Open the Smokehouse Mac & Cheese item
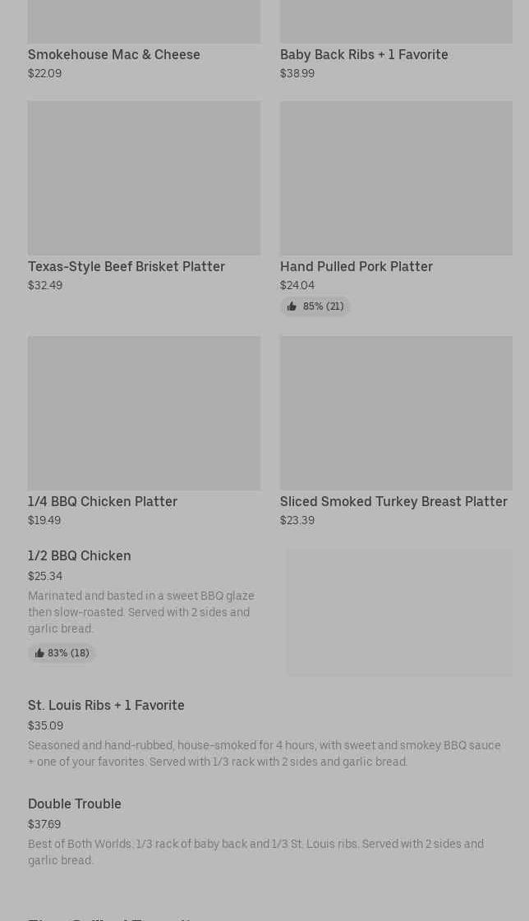The image size is (529, 921). pyautogui.click(x=114, y=54)
